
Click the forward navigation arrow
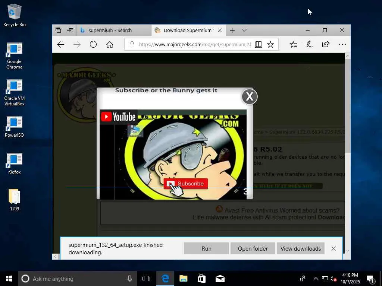pos(77,45)
